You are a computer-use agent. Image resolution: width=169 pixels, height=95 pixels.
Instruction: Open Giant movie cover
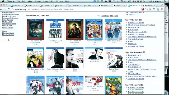pyautogui.click(x=74, y=58)
